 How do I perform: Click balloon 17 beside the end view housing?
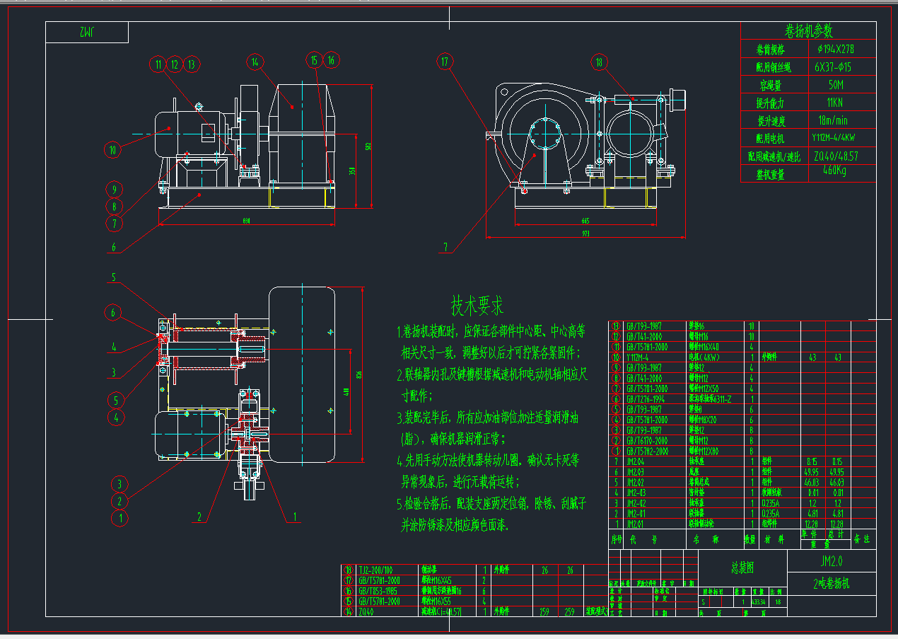click(x=445, y=62)
